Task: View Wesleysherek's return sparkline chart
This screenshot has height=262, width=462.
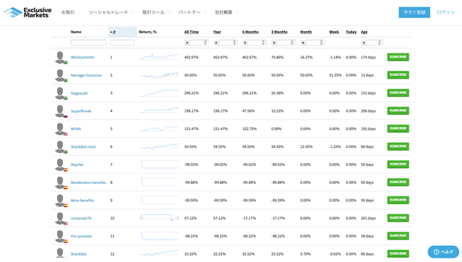Action: click(160, 57)
